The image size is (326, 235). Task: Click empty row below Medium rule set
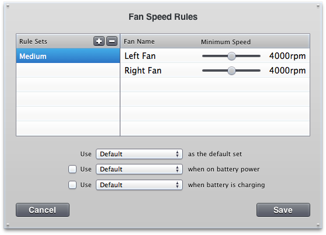[x=68, y=70]
